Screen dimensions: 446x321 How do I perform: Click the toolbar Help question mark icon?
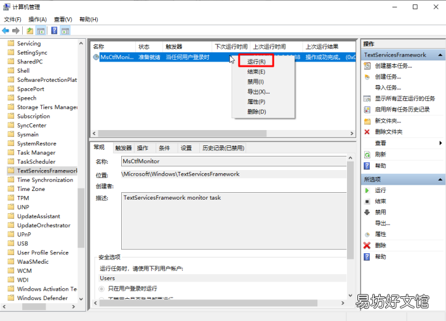(x=54, y=30)
